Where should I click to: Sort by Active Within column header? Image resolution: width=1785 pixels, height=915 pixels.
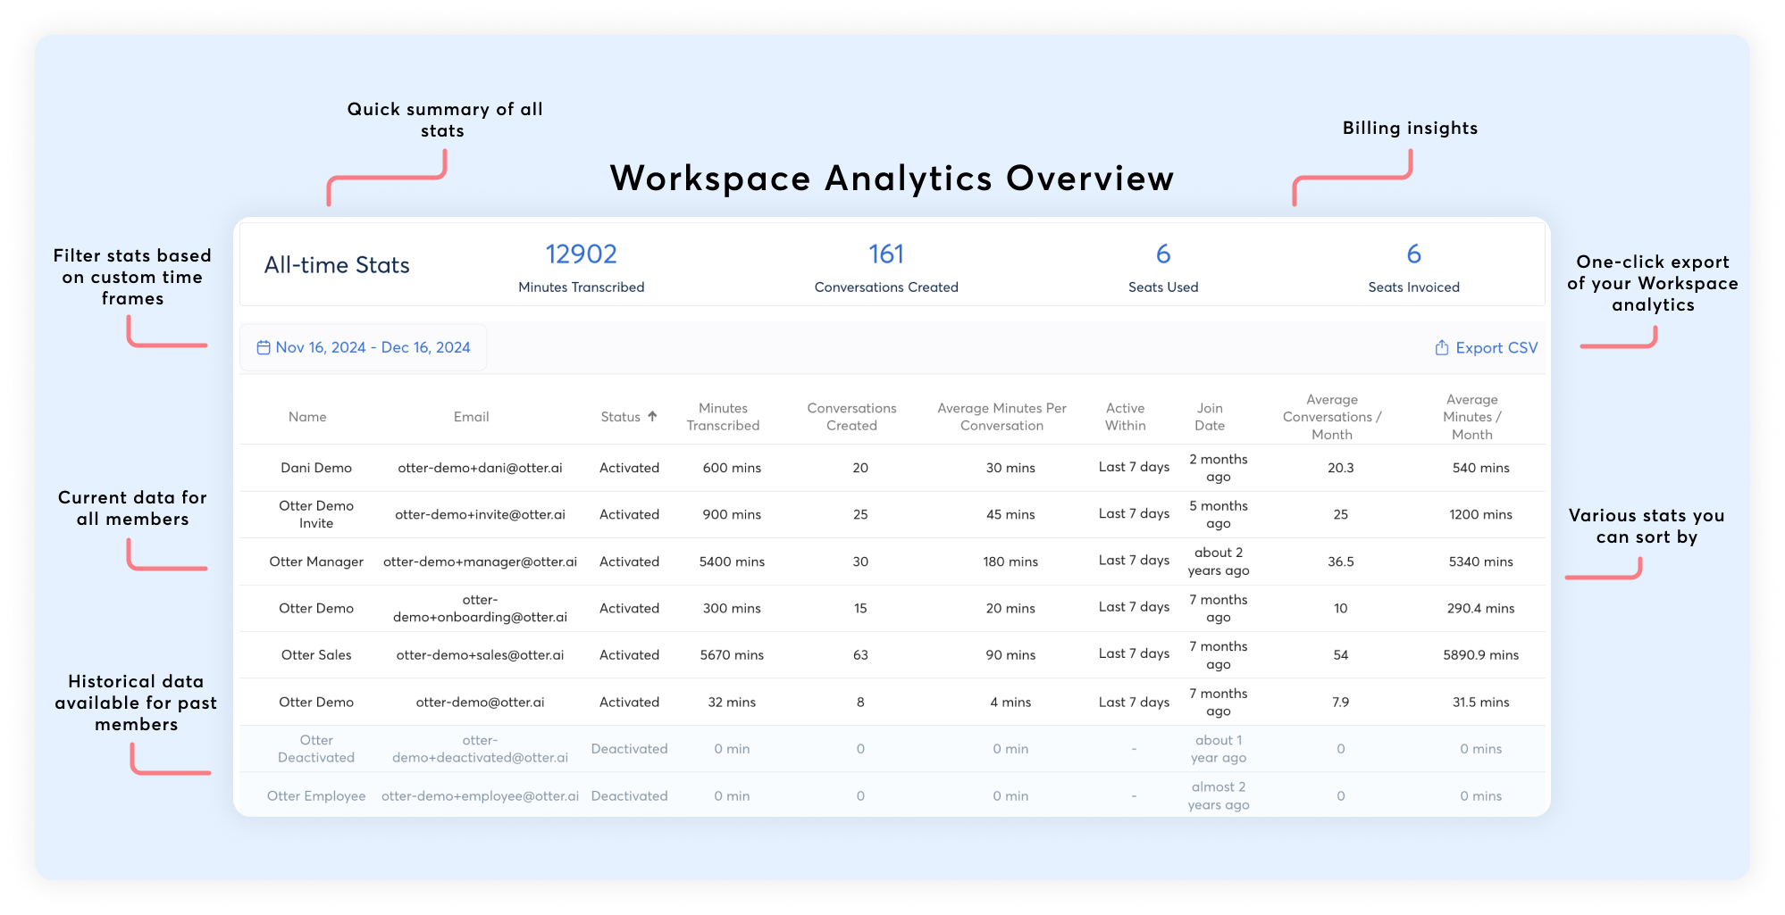coord(1125,417)
